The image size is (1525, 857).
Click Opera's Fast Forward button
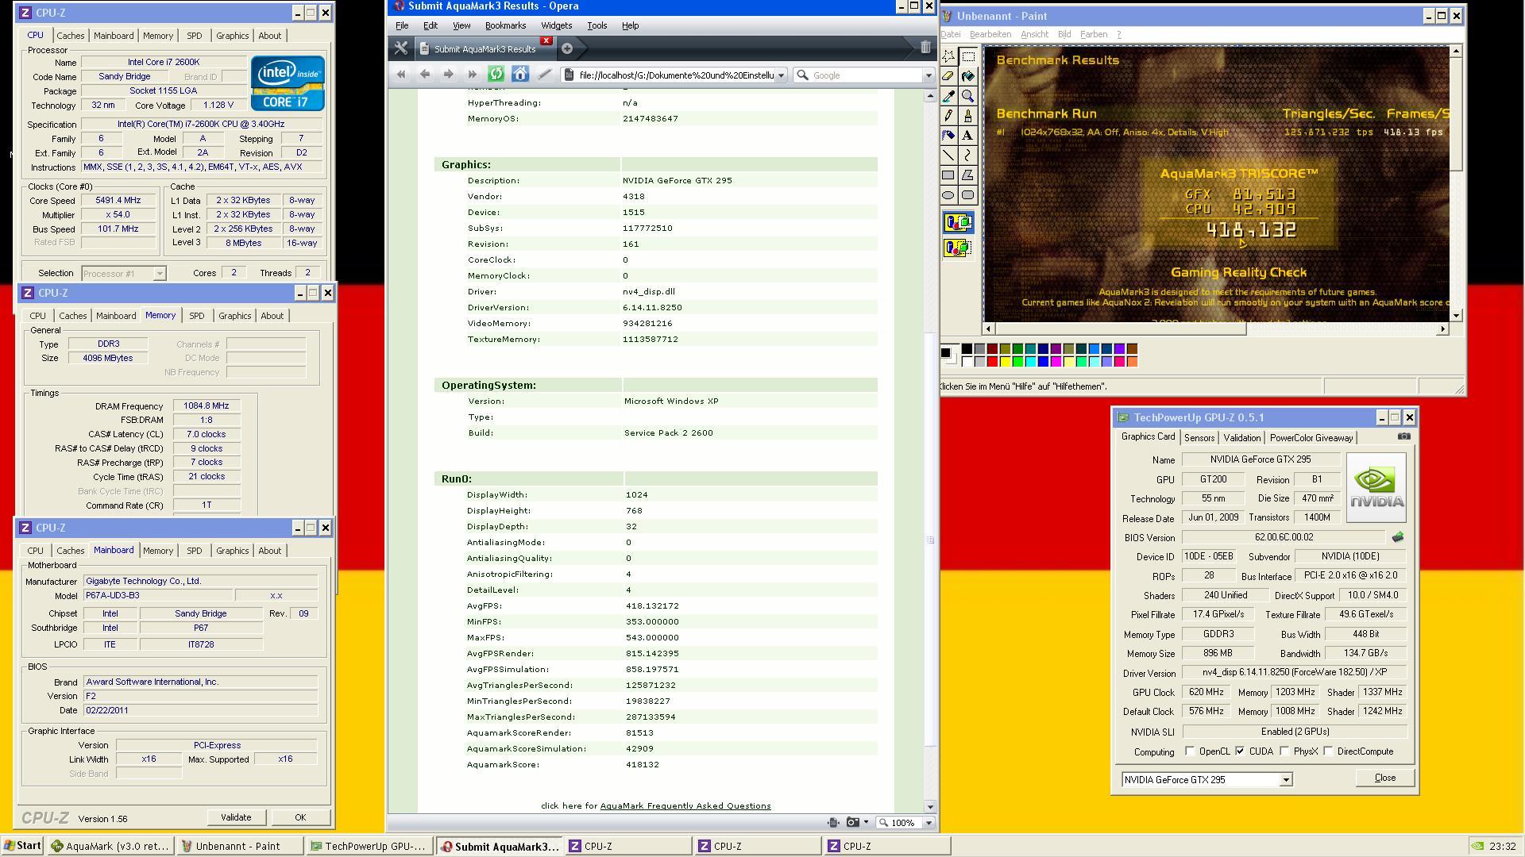pyautogui.click(x=473, y=75)
